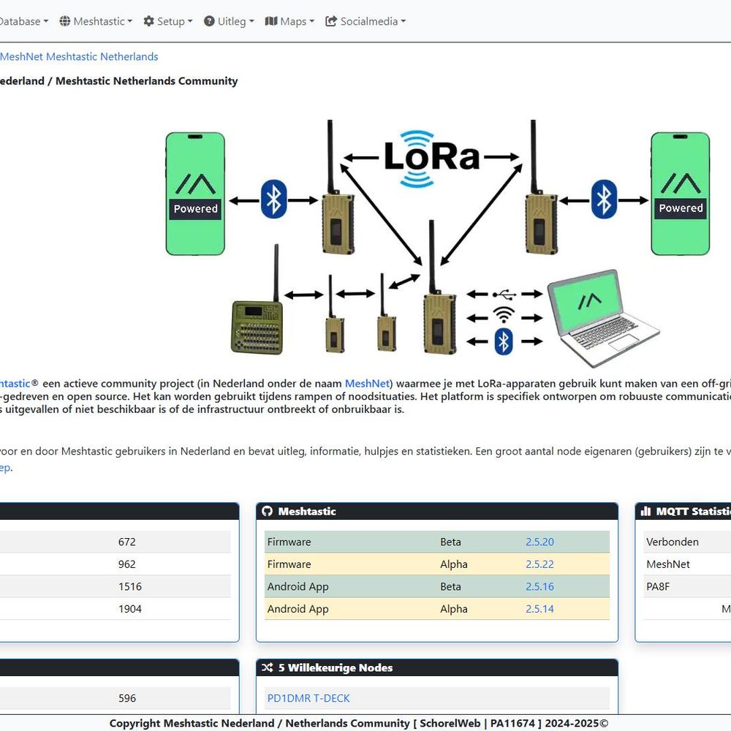This screenshot has width=731, height=731.
Task: Click the GitHub icon in the Meshtastic card header
Action: (x=267, y=512)
